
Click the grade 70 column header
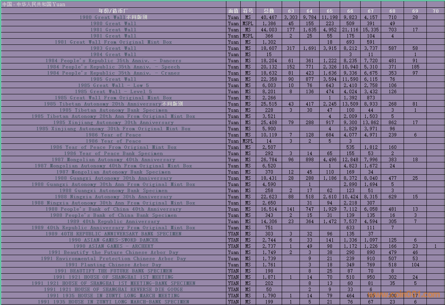pos(436,11)
